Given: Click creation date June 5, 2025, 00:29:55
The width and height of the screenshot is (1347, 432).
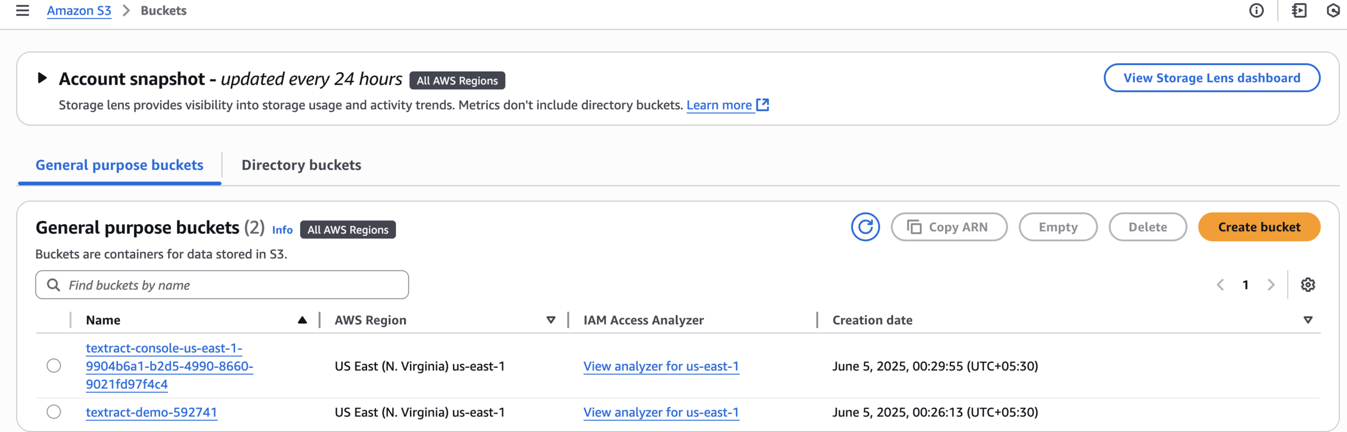Looking at the screenshot, I should (935, 366).
